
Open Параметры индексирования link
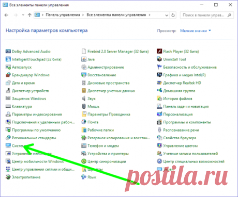[x=37, y=114]
